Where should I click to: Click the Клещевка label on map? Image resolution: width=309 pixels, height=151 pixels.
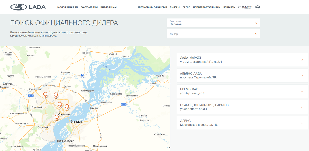[65, 72]
